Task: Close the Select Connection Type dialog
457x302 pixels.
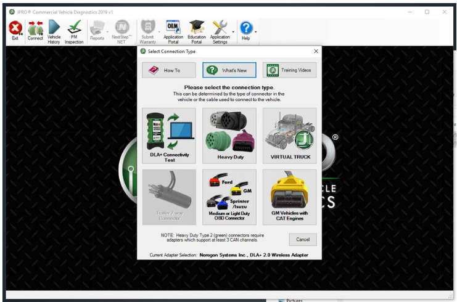Action: (x=316, y=51)
